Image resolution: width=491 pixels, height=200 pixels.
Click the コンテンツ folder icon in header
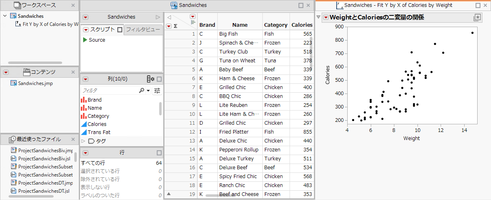click(27, 72)
